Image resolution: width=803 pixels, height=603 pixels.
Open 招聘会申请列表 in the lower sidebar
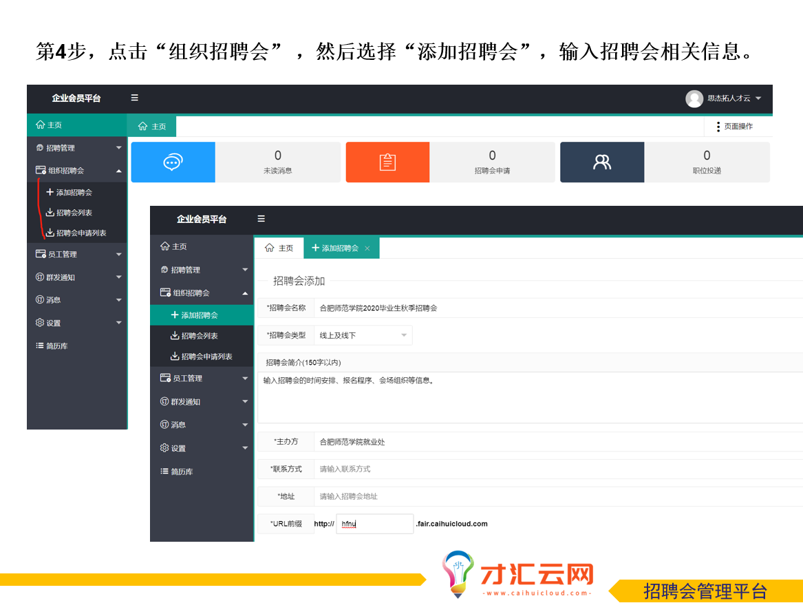pyautogui.click(x=206, y=357)
